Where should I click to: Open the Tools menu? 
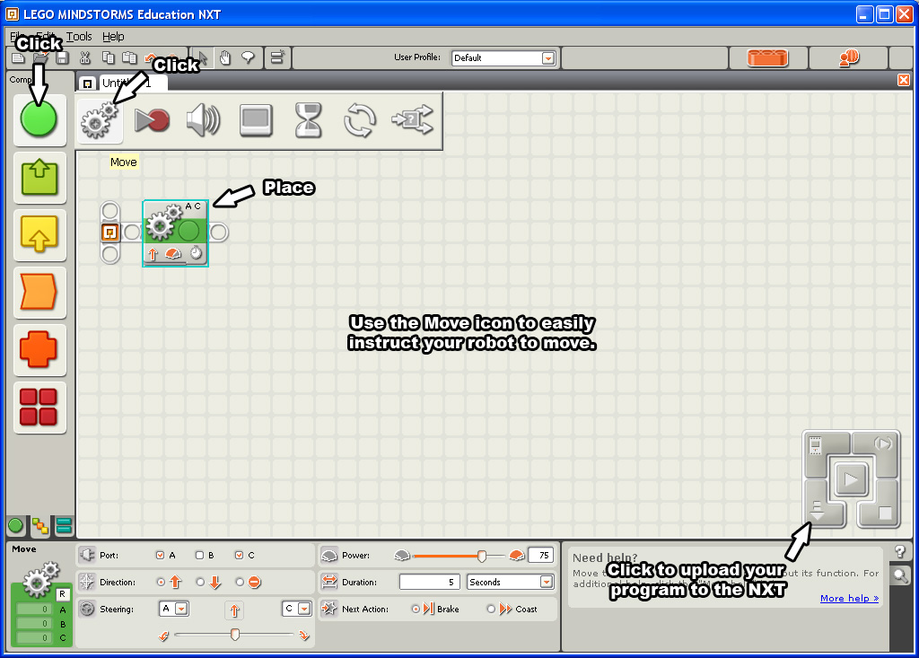[79, 37]
